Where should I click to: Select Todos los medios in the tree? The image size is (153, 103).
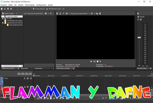pyautogui.click(x=12, y=17)
